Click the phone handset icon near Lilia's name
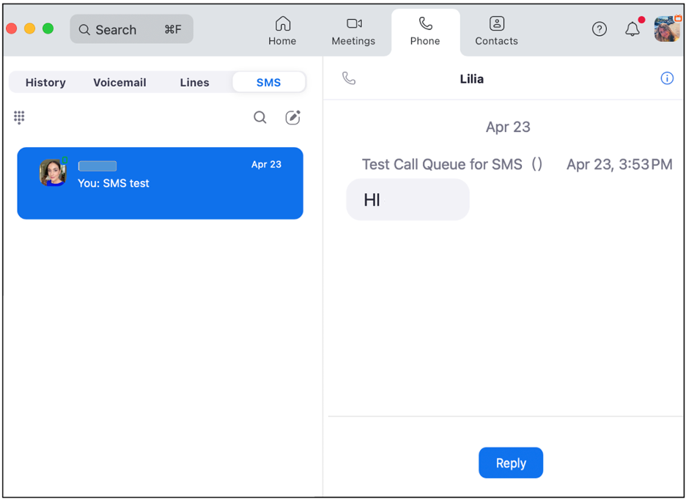686x501 pixels. 348,77
